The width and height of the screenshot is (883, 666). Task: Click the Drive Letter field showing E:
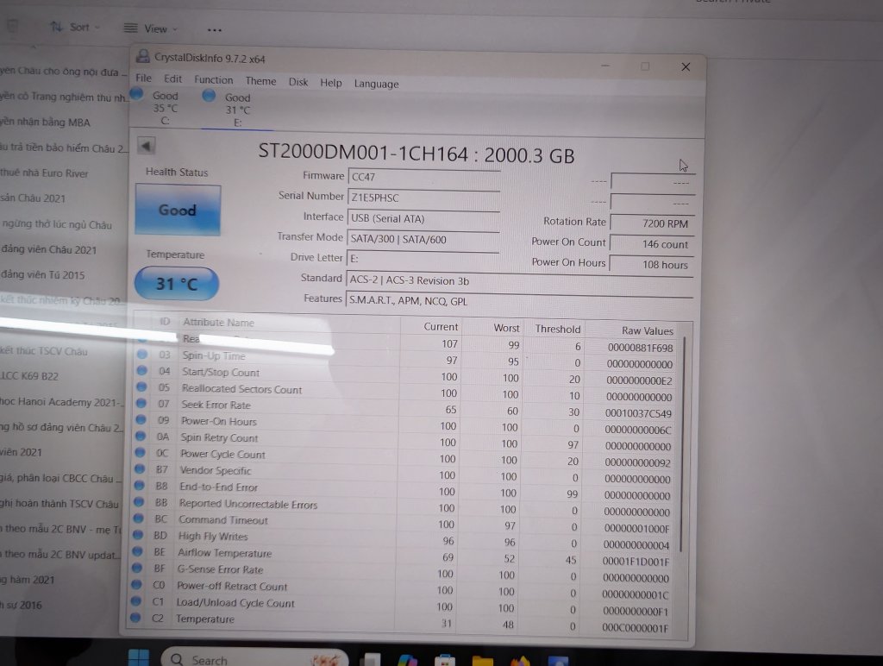pos(423,259)
